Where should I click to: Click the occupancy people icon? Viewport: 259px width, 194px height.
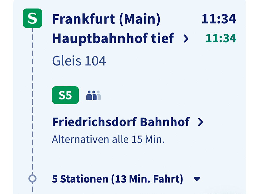coord(94,95)
